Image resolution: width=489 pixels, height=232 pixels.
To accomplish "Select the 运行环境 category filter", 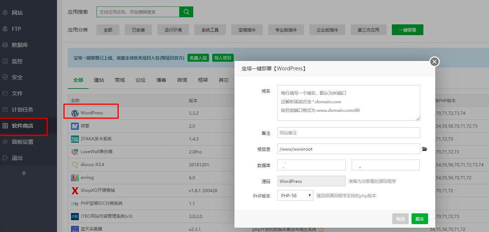I will tap(173, 30).
